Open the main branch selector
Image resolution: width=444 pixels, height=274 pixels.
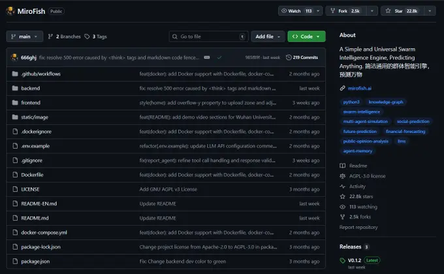pos(25,37)
